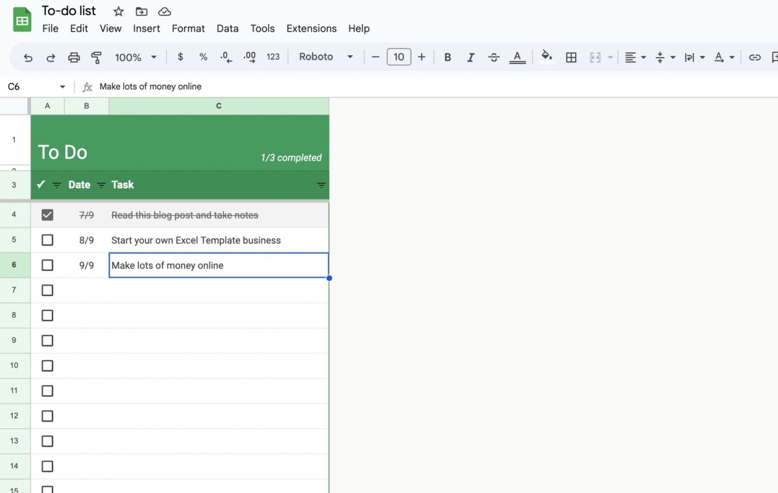Uncheck the completed task on row 4
Viewport: 778px width, 493px height.
pyautogui.click(x=47, y=214)
